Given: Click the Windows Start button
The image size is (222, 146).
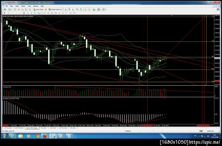Looking at the screenshot, I should pos(4,136).
